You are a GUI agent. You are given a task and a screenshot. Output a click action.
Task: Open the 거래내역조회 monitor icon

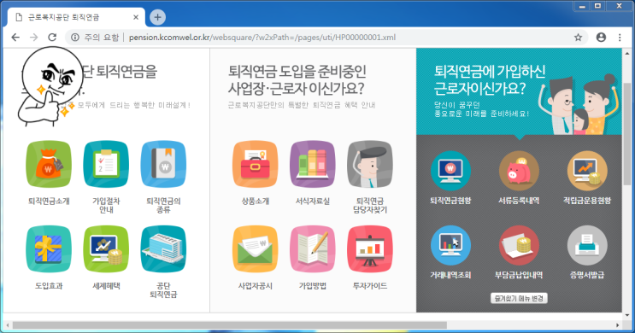(450, 245)
